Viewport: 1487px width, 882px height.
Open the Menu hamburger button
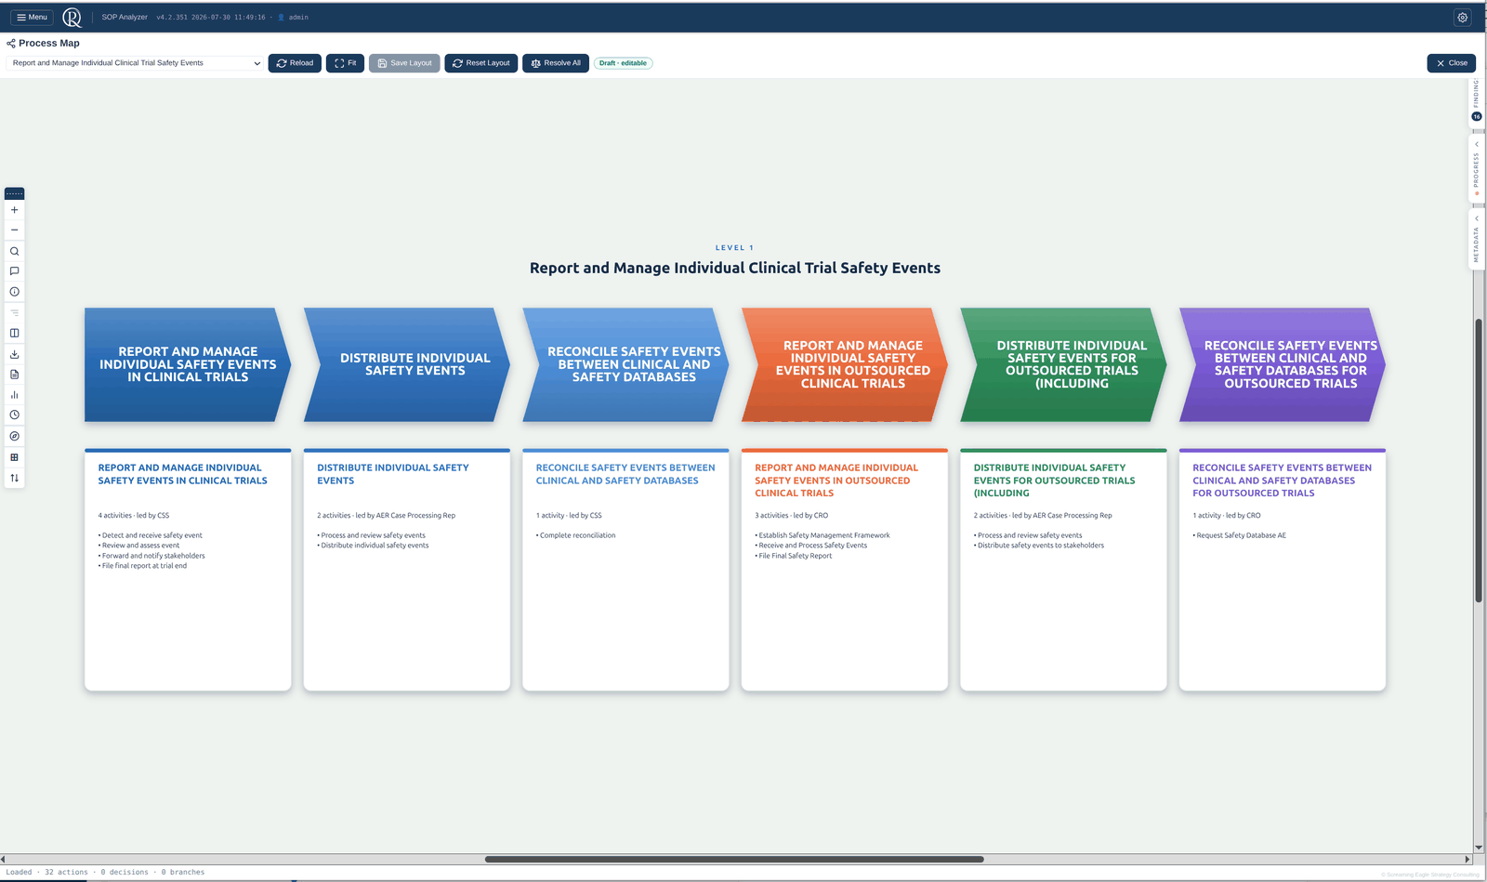point(32,18)
